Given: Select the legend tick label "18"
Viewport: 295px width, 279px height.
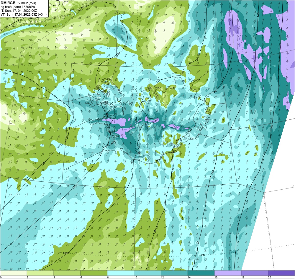Looking at the screenshot, I should [x=243, y=277].
